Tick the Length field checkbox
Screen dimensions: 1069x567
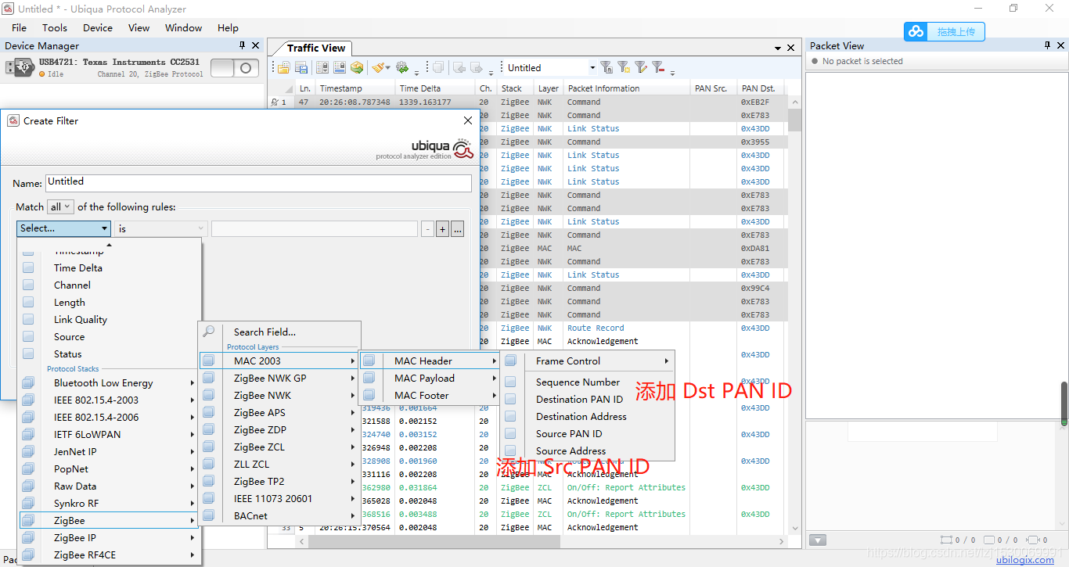pyautogui.click(x=28, y=302)
